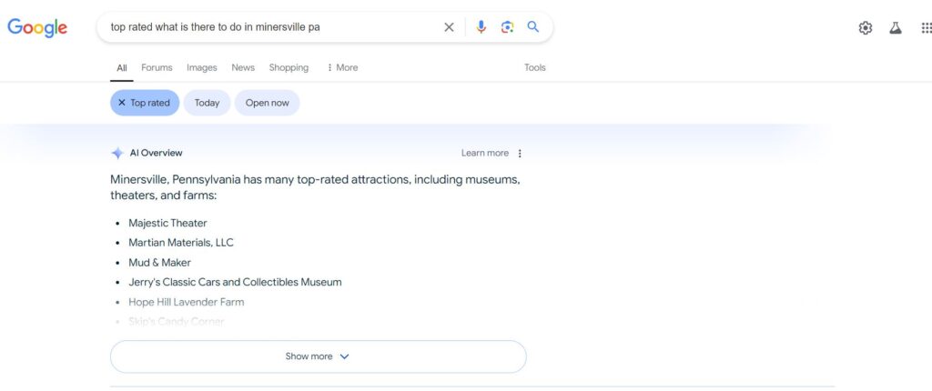This screenshot has height=391, width=932.
Task: Submit search with the magnifying glass icon
Action: [533, 26]
